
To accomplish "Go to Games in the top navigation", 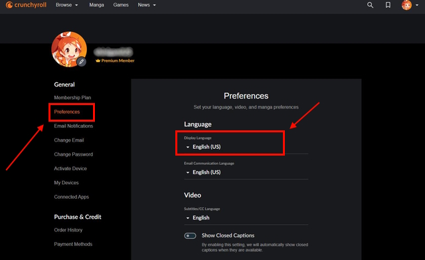I will (x=121, y=5).
